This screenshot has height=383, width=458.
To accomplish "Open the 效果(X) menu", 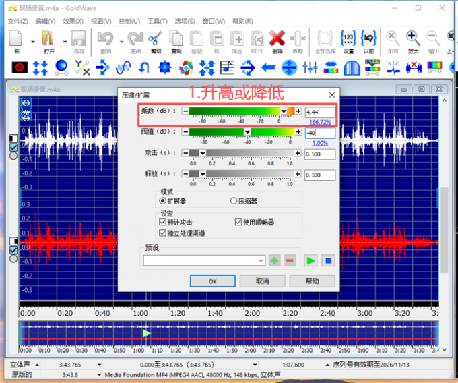I will (x=73, y=22).
